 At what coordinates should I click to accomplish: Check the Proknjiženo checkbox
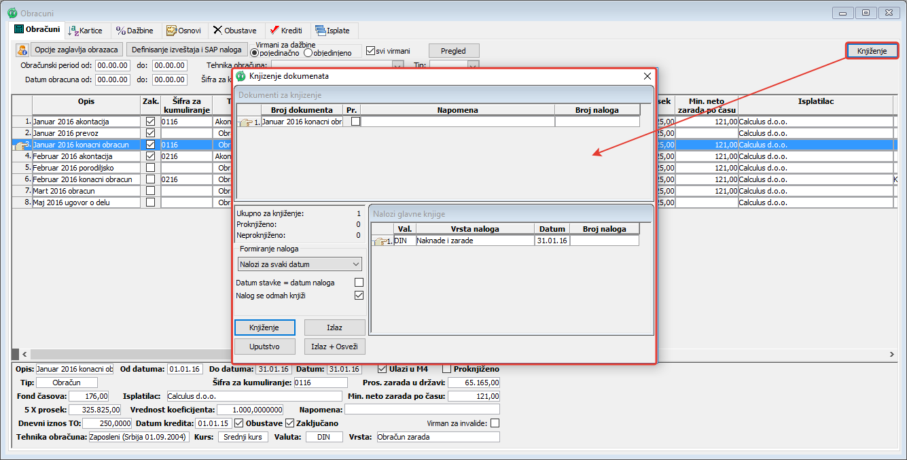click(447, 369)
